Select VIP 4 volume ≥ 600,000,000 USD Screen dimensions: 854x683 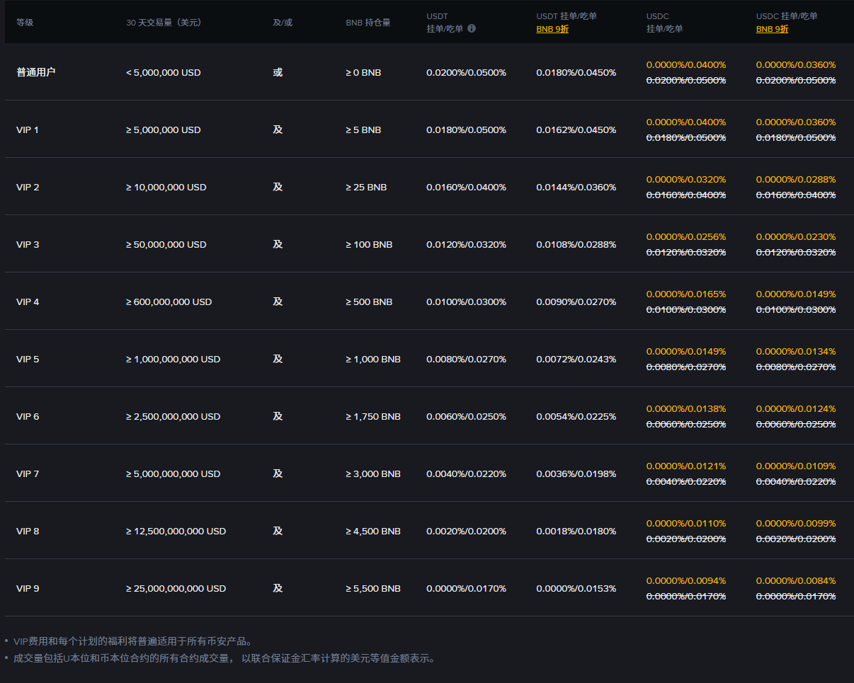click(169, 302)
